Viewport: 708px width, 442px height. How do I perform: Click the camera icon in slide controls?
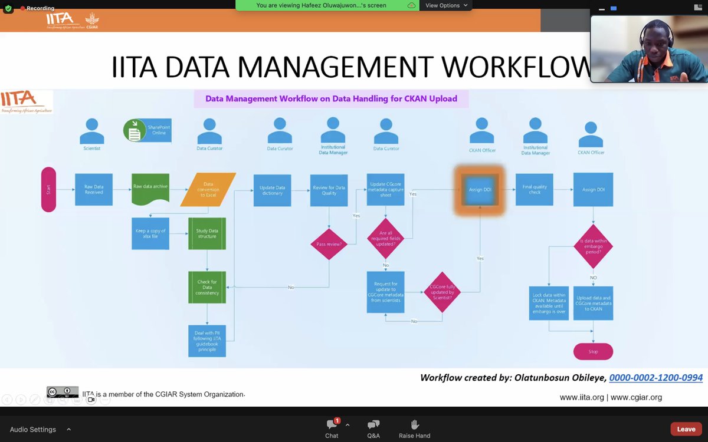tap(91, 400)
